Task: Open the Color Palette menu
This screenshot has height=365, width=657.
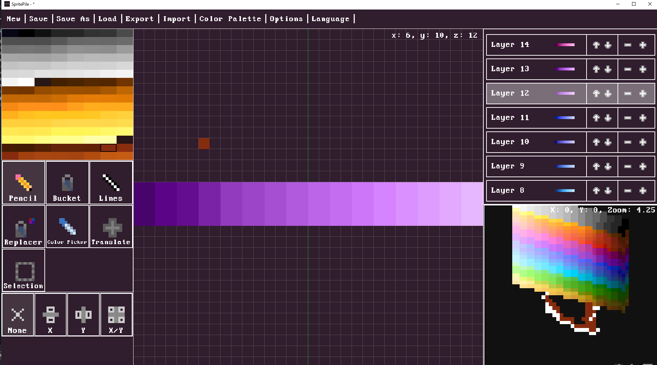Action: tap(230, 19)
